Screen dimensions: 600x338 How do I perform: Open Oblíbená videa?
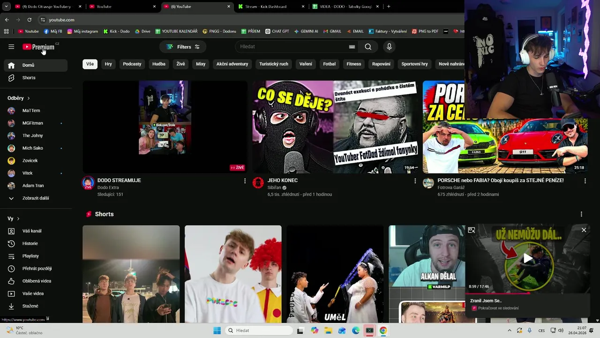pos(36,281)
